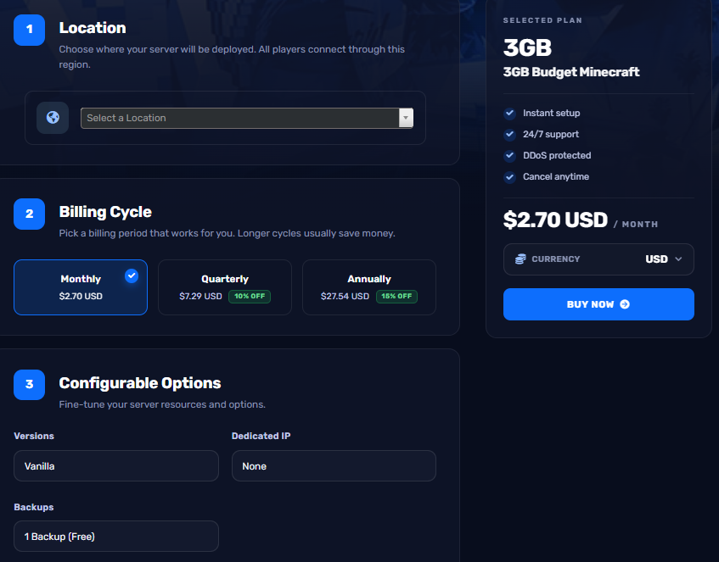This screenshot has width=719, height=562.
Task: Click the coins icon beside Currency
Action: (x=520, y=259)
